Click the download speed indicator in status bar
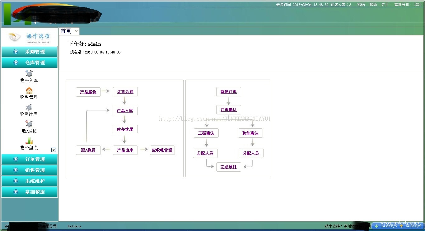The height and width of the screenshot is (231, 425). [x=386, y=226]
